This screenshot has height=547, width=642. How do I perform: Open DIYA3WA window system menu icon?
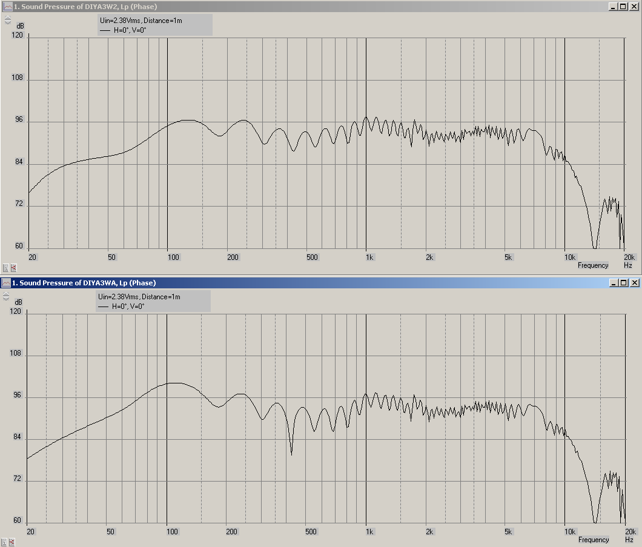pyautogui.click(x=5, y=283)
